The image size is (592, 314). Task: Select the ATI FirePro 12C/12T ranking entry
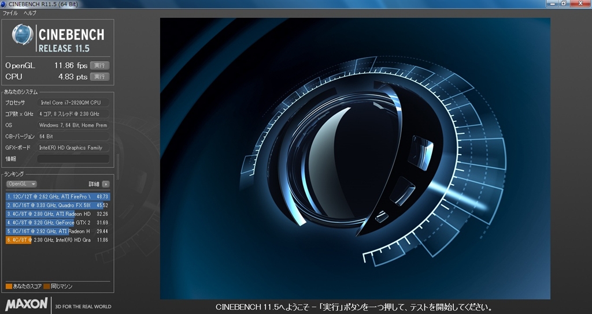tap(58, 197)
